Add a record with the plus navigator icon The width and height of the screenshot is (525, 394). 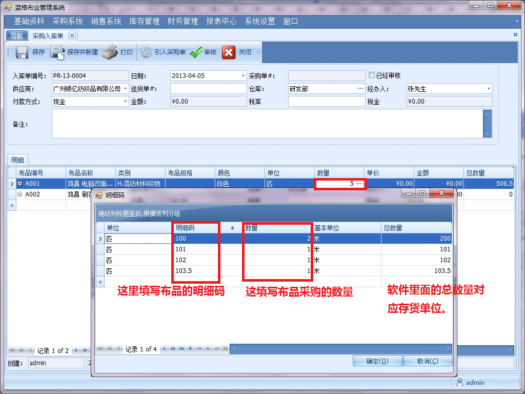click(x=190, y=349)
